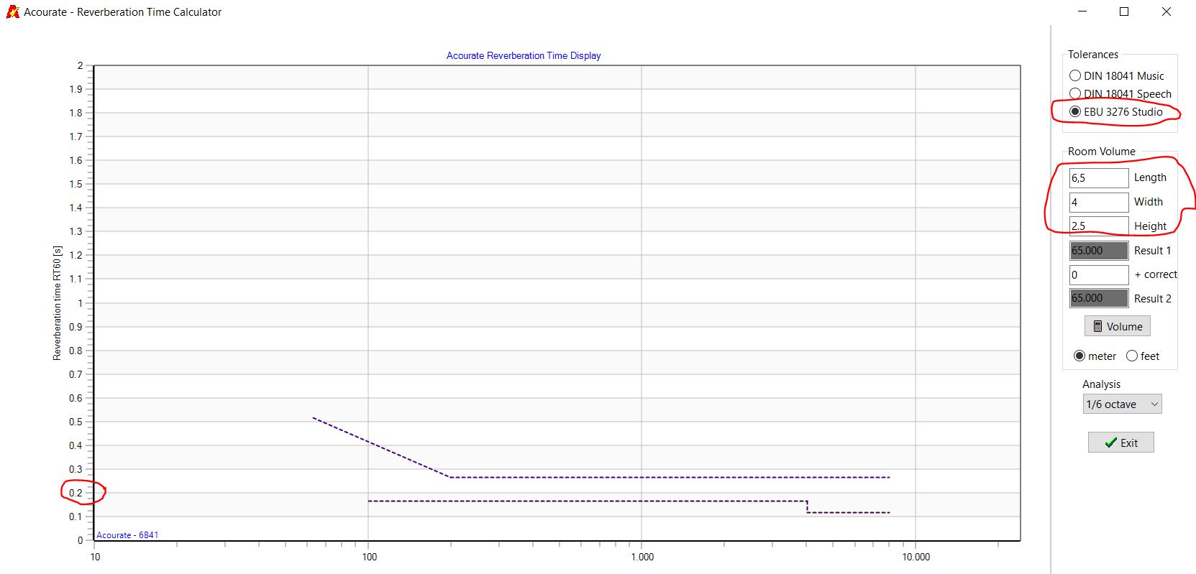
Task: Click the 0.5 value on Y axis
Action: click(x=76, y=422)
